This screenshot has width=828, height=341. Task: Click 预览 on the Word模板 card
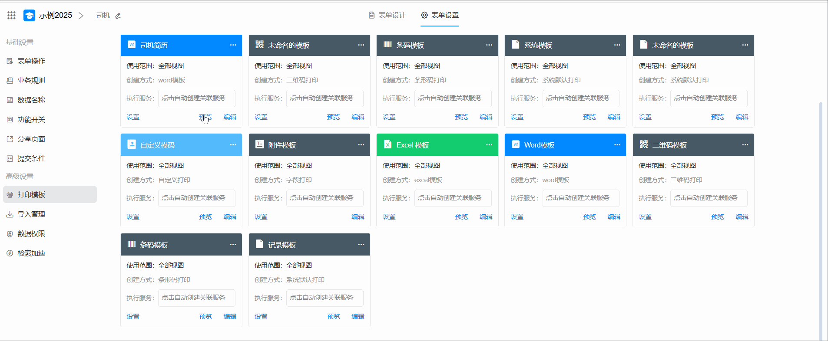click(589, 217)
